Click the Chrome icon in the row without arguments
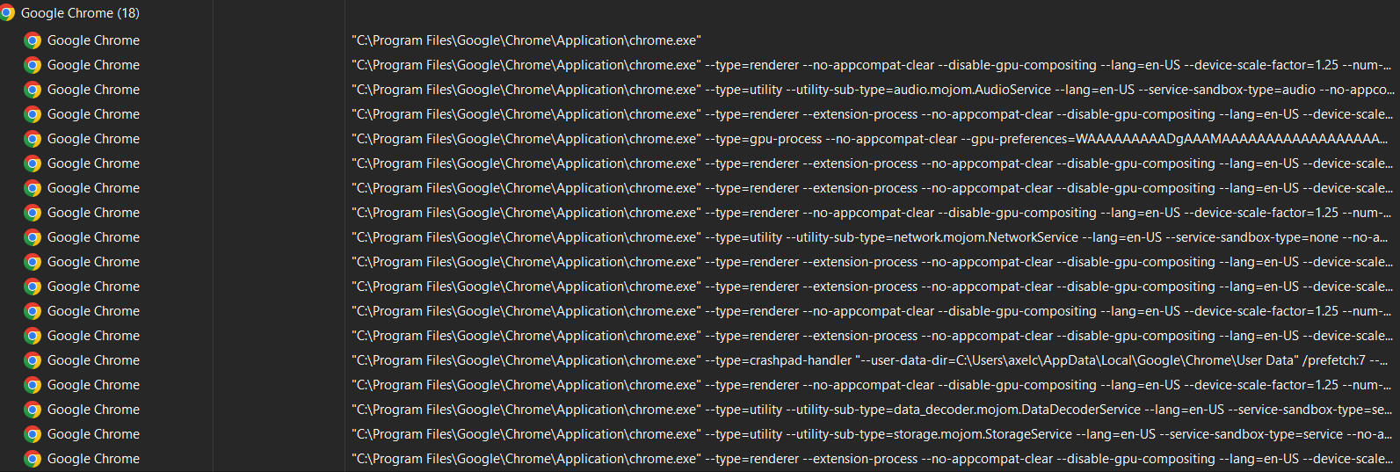 click(x=33, y=40)
